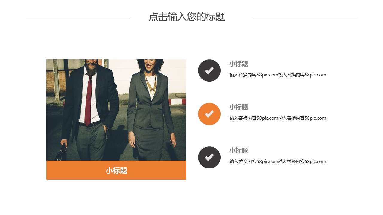Image resolution: width=383 pixels, height=215 pixels.
Task: Click the second 小标题 heading beside orange checkmark
Action: point(239,107)
